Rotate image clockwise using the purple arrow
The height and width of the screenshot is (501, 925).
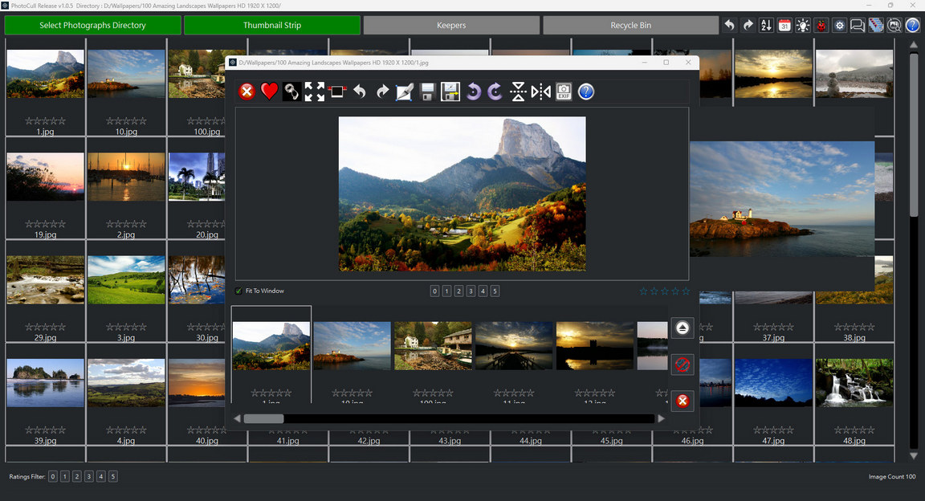click(x=495, y=92)
